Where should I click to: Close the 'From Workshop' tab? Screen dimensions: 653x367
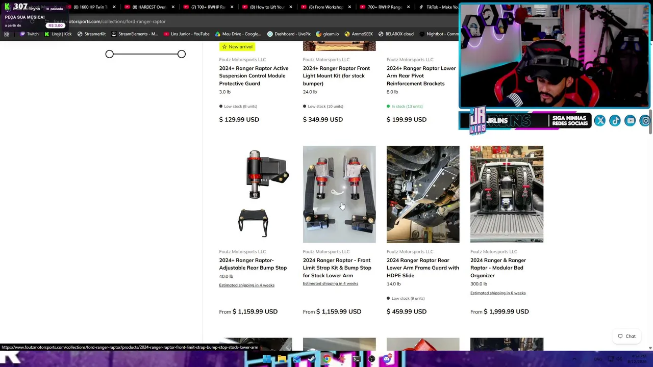tap(349, 7)
